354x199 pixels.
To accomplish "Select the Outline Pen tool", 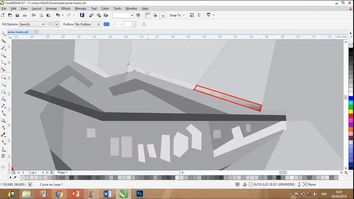I will pos(3,149).
